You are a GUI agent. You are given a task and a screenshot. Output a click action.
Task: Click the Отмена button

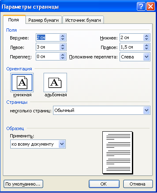click(138, 184)
